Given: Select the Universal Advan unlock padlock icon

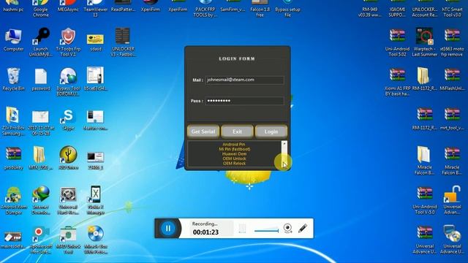Looking at the screenshot, I should [x=452, y=200].
